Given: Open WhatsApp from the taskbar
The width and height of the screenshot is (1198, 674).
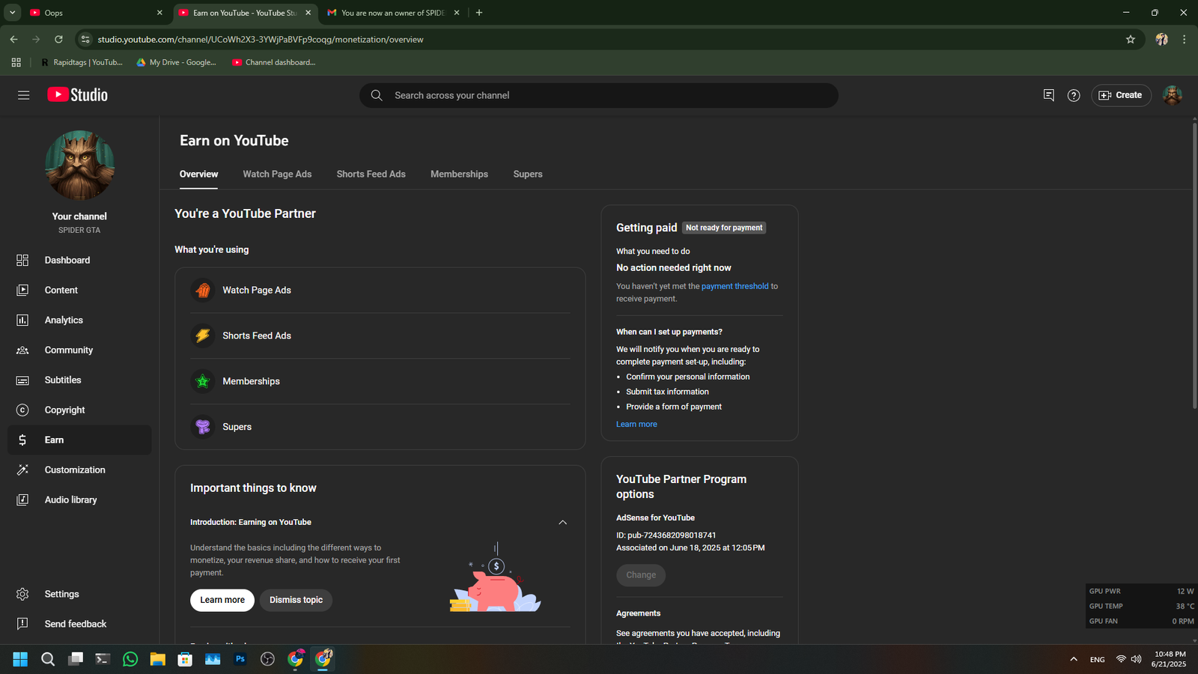Looking at the screenshot, I should pos(130,659).
